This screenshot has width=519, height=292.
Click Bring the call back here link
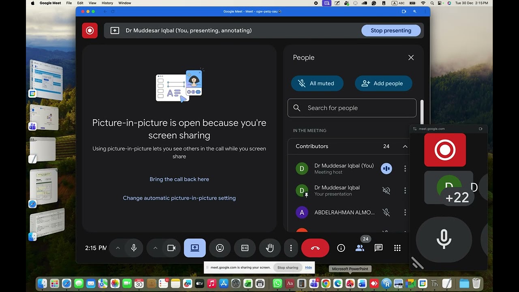tap(179, 179)
